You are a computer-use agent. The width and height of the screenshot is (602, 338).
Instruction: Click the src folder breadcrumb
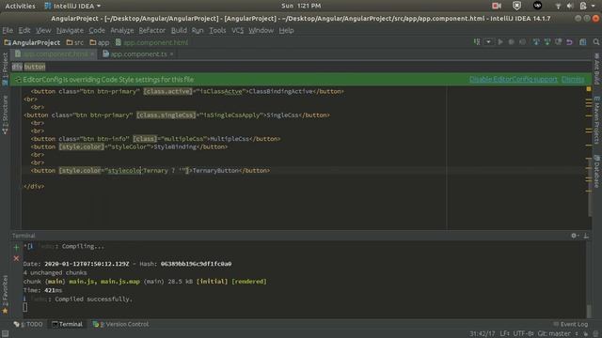point(75,42)
